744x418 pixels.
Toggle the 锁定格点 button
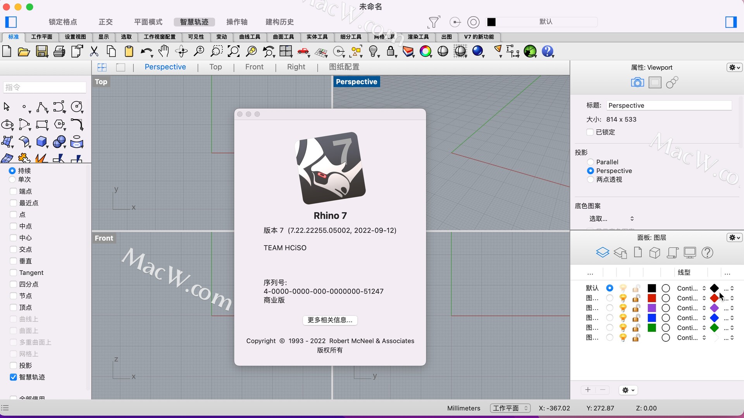63,22
